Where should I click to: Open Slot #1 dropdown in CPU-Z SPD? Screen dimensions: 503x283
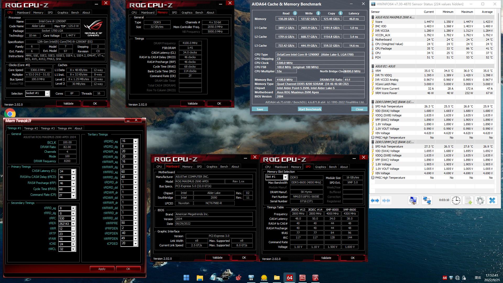click(x=285, y=177)
